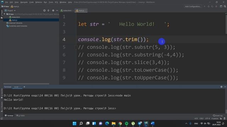Toggle the Terminal tool window button
Screen dimensions: 227x127
9,115
